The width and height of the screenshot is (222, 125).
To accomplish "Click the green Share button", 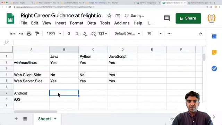I will [x=188, y=18].
